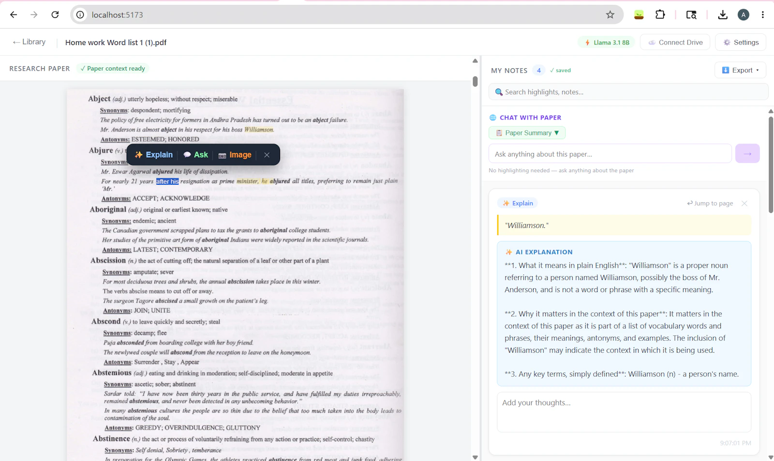Click notes panel scrollbar thumb
This screenshot has height=461, width=774.
[x=771, y=164]
